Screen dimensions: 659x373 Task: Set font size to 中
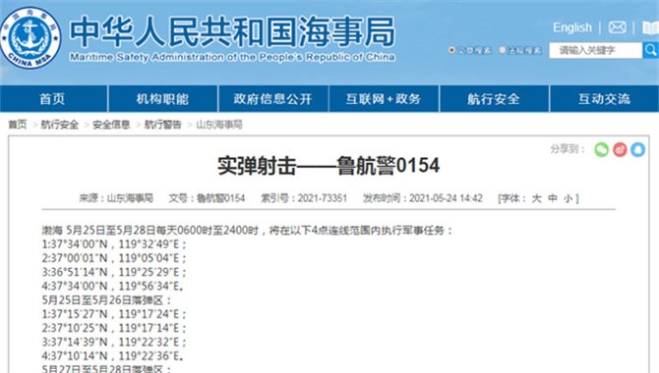point(553,198)
